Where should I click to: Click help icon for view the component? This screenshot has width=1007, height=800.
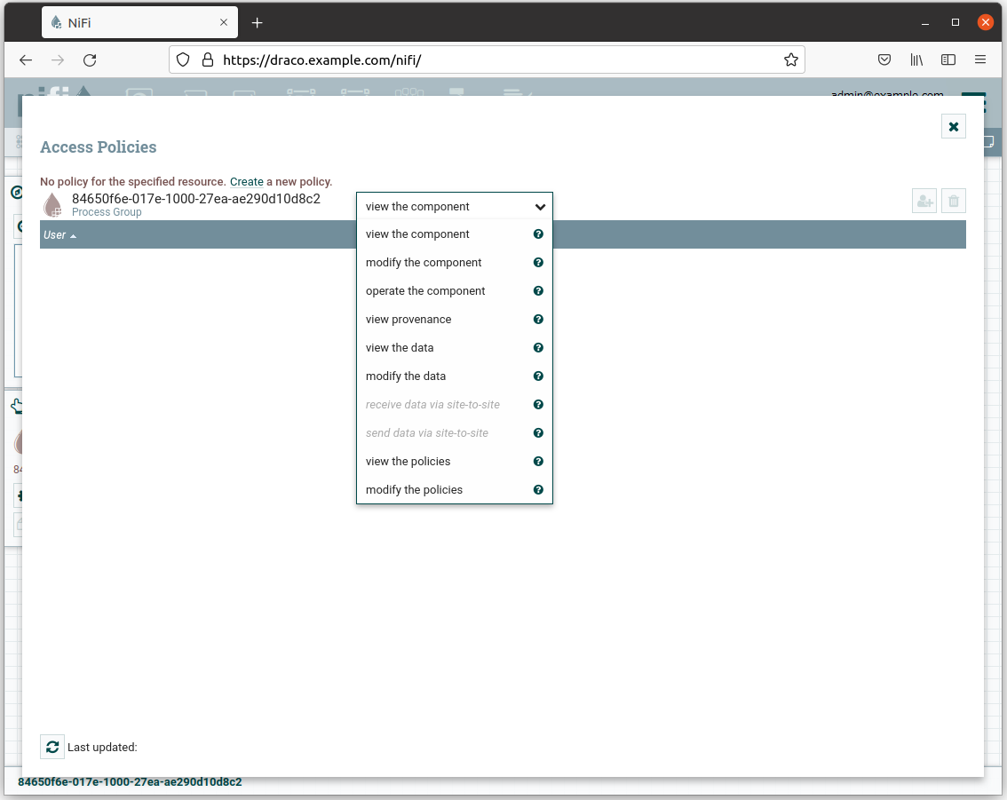click(538, 234)
